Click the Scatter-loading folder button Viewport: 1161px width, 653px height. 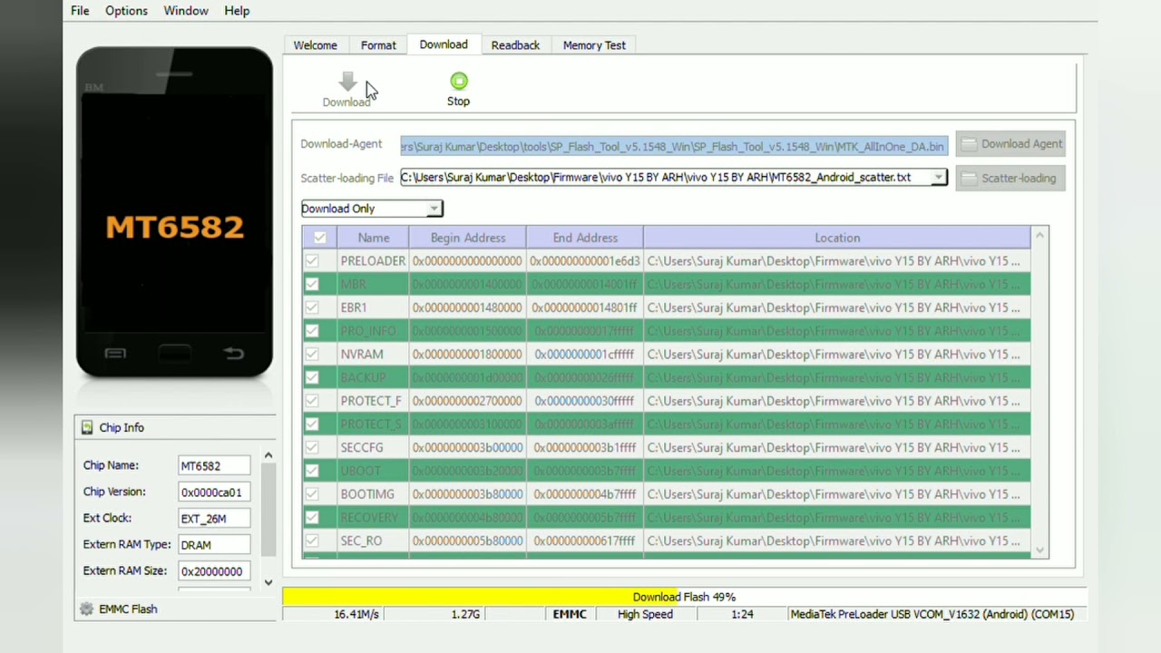1010,178
